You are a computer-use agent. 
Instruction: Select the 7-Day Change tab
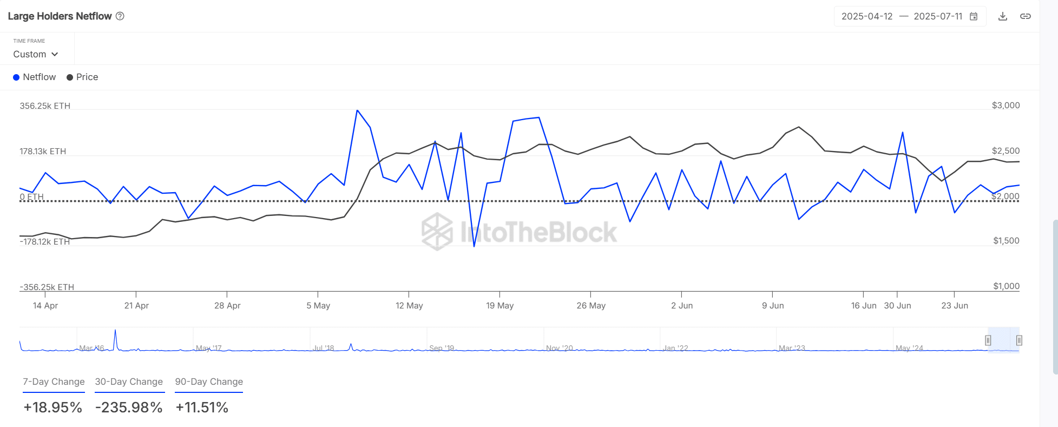(x=54, y=382)
